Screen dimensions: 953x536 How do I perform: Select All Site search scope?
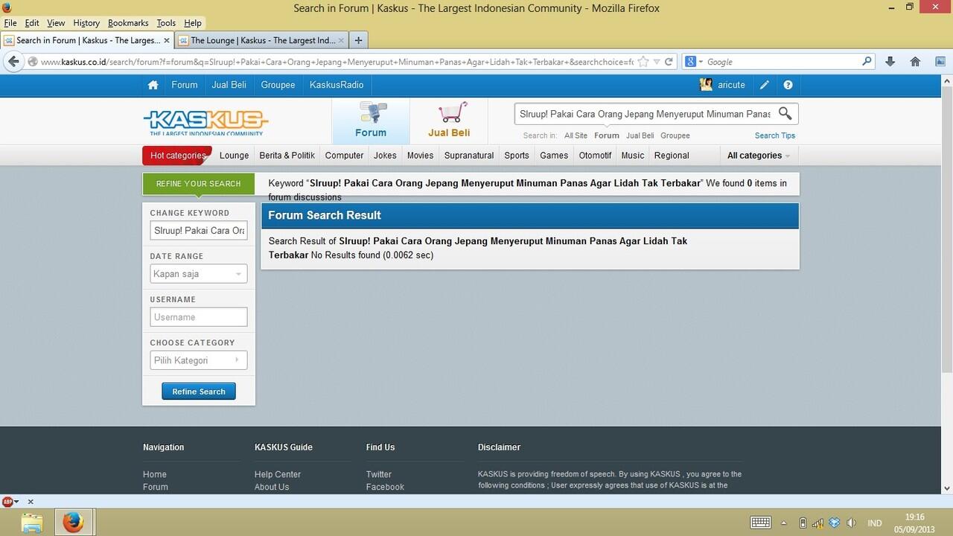click(x=576, y=135)
